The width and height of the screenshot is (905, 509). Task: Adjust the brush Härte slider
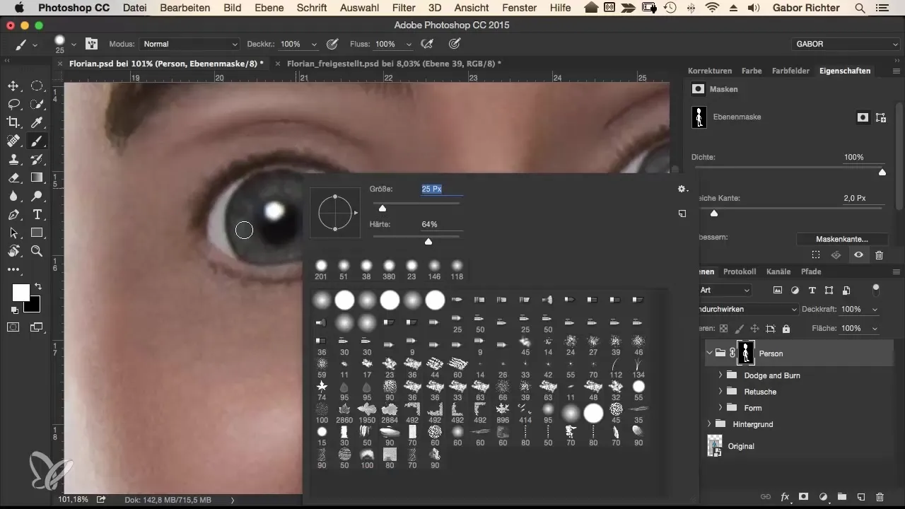tap(428, 241)
